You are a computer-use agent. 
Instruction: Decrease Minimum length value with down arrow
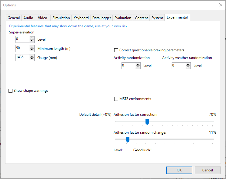(x=32, y=50)
